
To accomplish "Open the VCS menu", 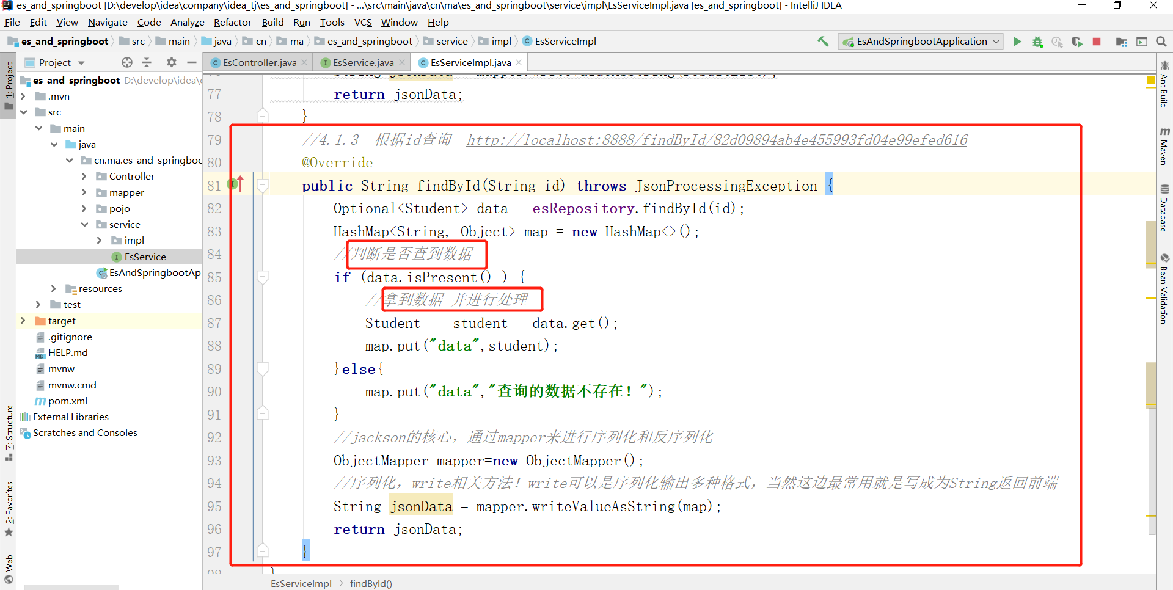I will pyautogui.click(x=363, y=22).
